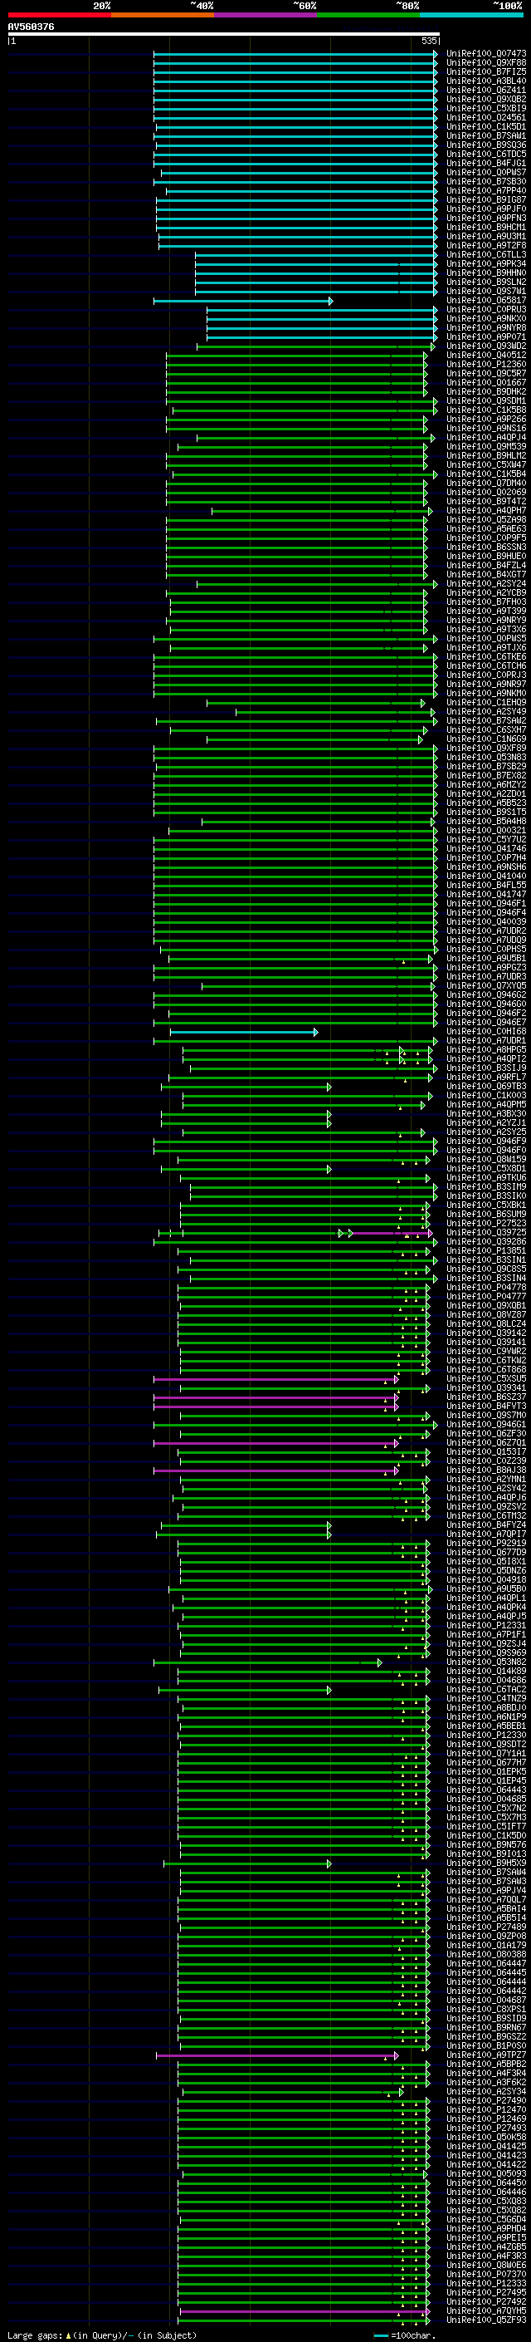Viewport: 531px width, 2342px height.
Task: Open hit UniRef100_B4FJG1
Action: 486,164
